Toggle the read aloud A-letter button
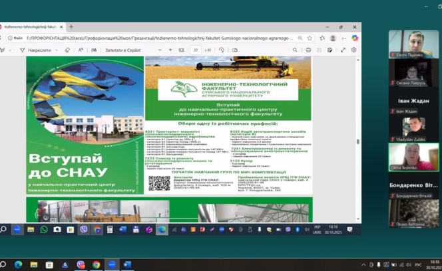The width and height of the screenshot is (442, 271). tap(81, 50)
